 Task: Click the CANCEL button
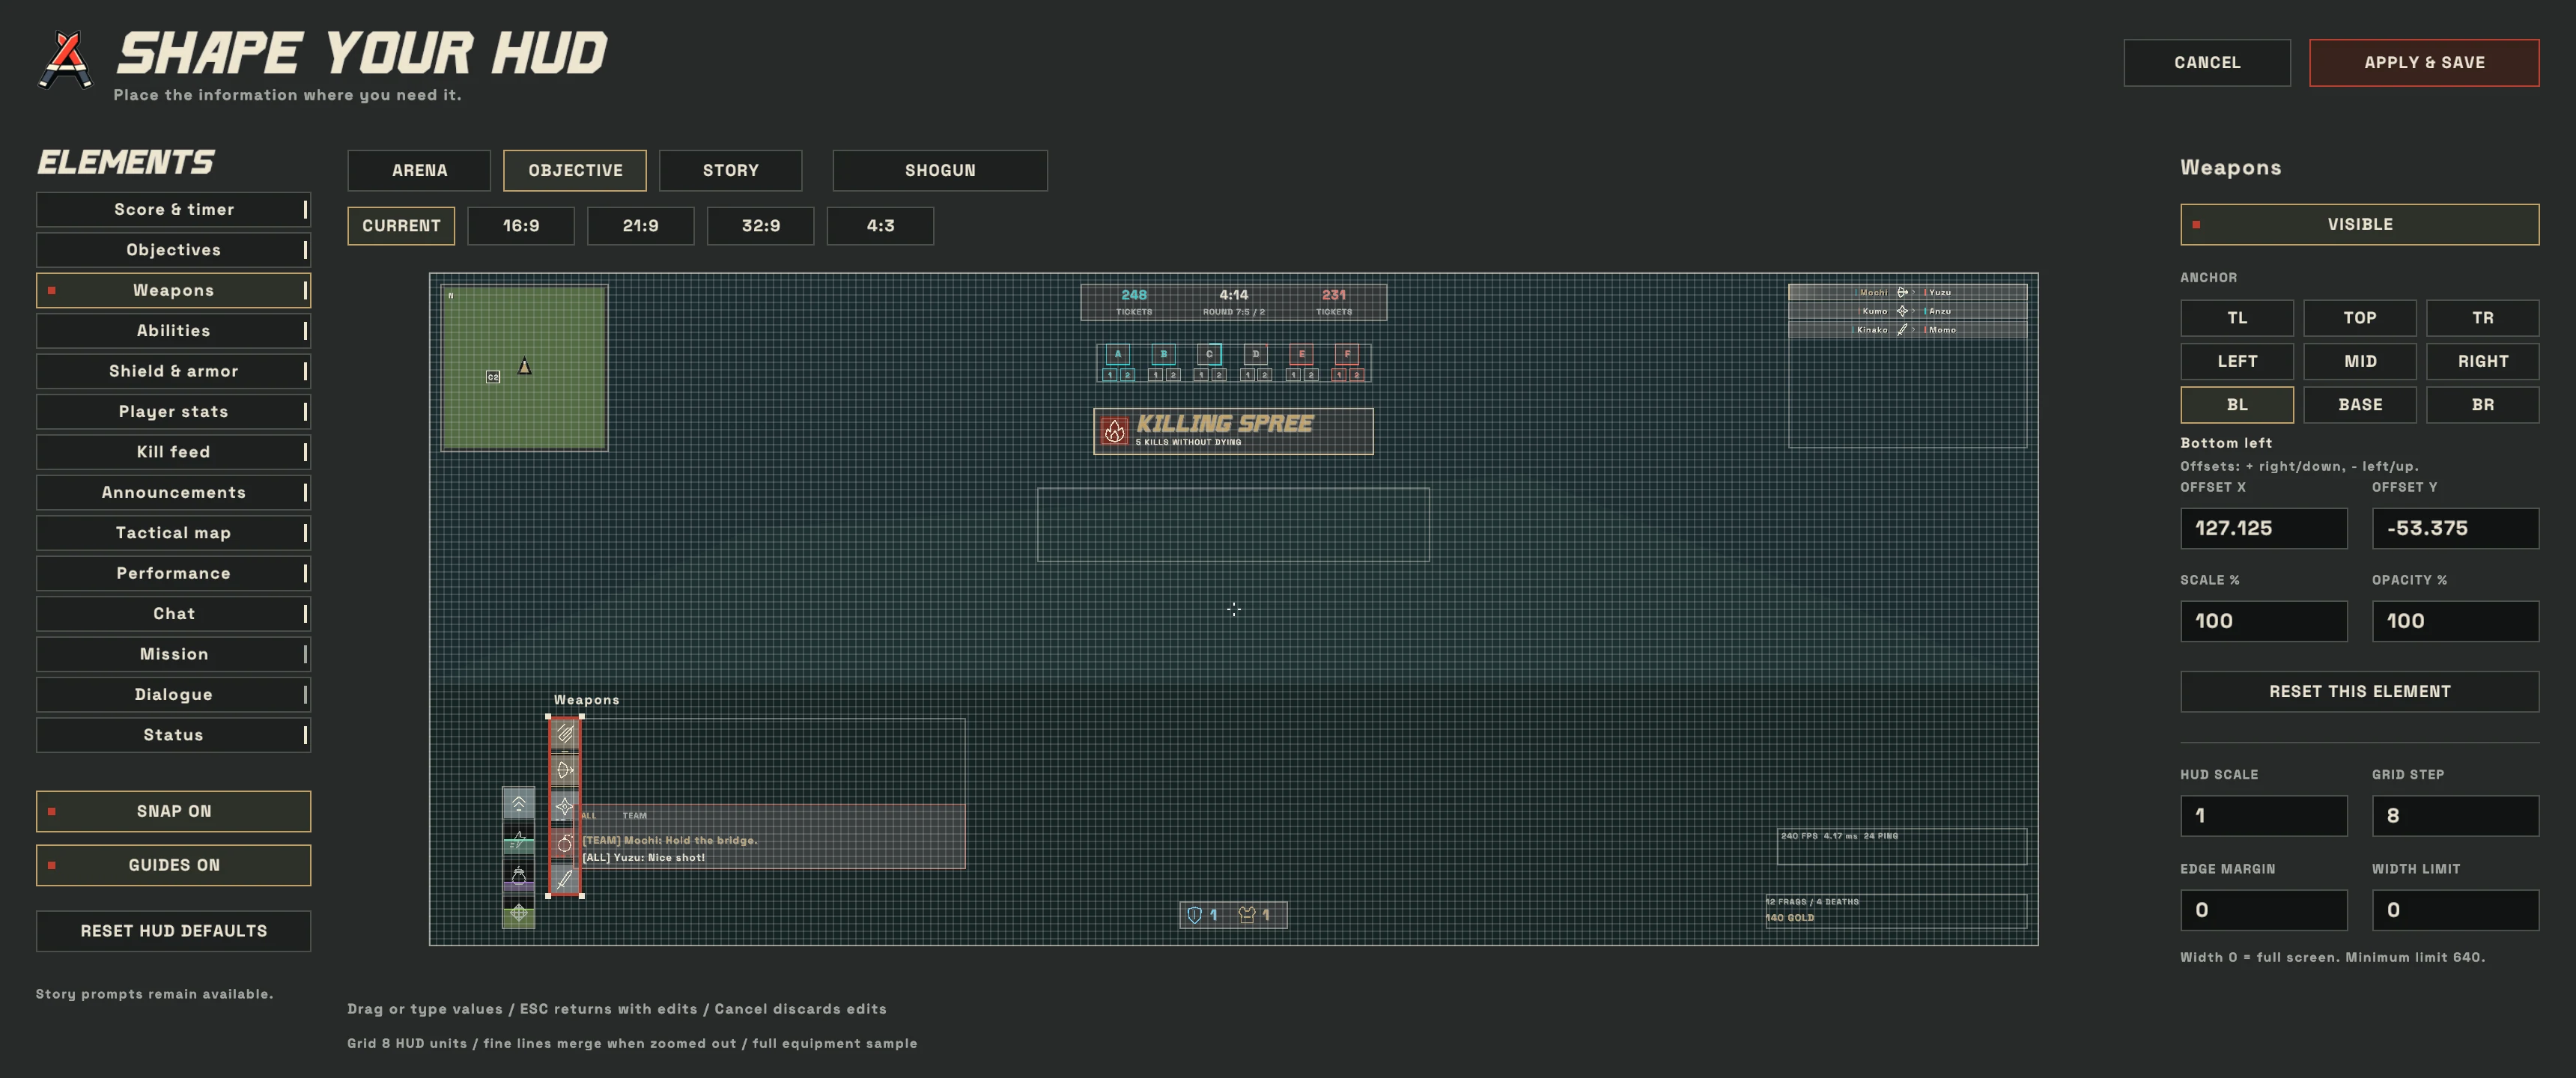click(2207, 62)
